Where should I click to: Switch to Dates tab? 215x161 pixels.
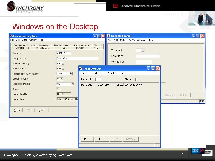pyautogui.click(x=96, y=48)
